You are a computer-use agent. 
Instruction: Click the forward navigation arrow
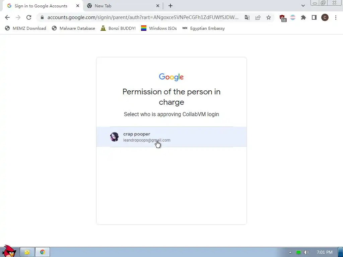tap(18, 17)
